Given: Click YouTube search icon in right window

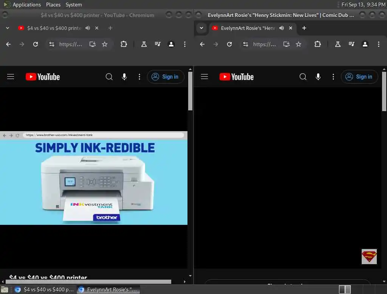Looking at the screenshot, I should [303, 77].
